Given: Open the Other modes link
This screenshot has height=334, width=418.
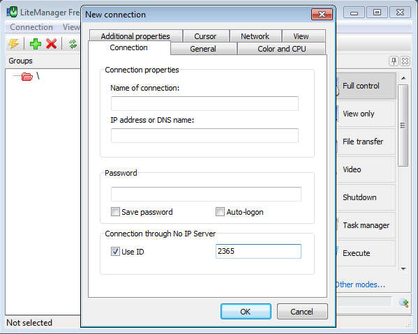Looking at the screenshot, I should pos(360,284).
